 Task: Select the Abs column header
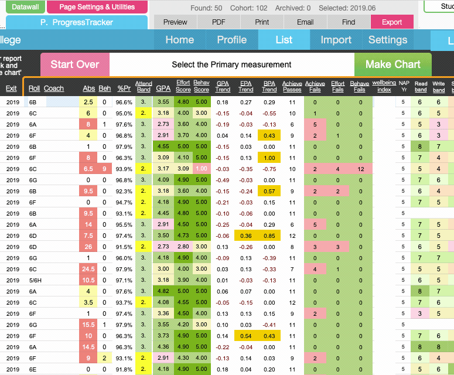(88, 88)
